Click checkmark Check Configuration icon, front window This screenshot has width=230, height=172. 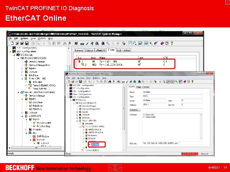(127, 82)
